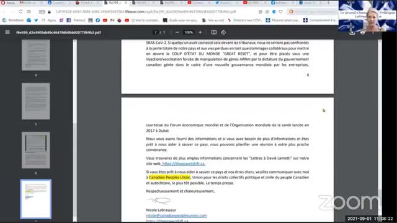
Task: Open the Ontario's new COVI bookmark
Action: [245, 20]
